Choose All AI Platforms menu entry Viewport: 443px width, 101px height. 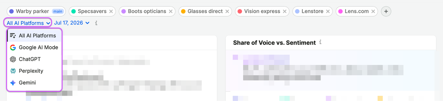[34, 36]
